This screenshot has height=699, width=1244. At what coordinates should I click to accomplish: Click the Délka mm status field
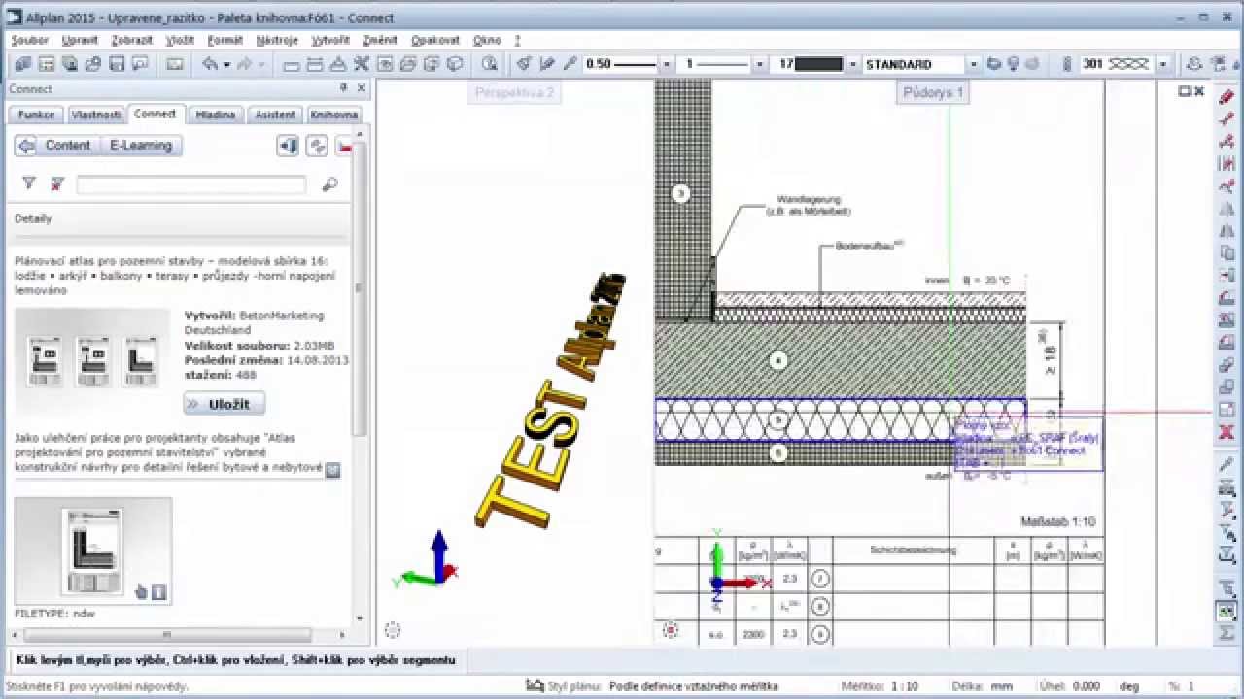982,686
